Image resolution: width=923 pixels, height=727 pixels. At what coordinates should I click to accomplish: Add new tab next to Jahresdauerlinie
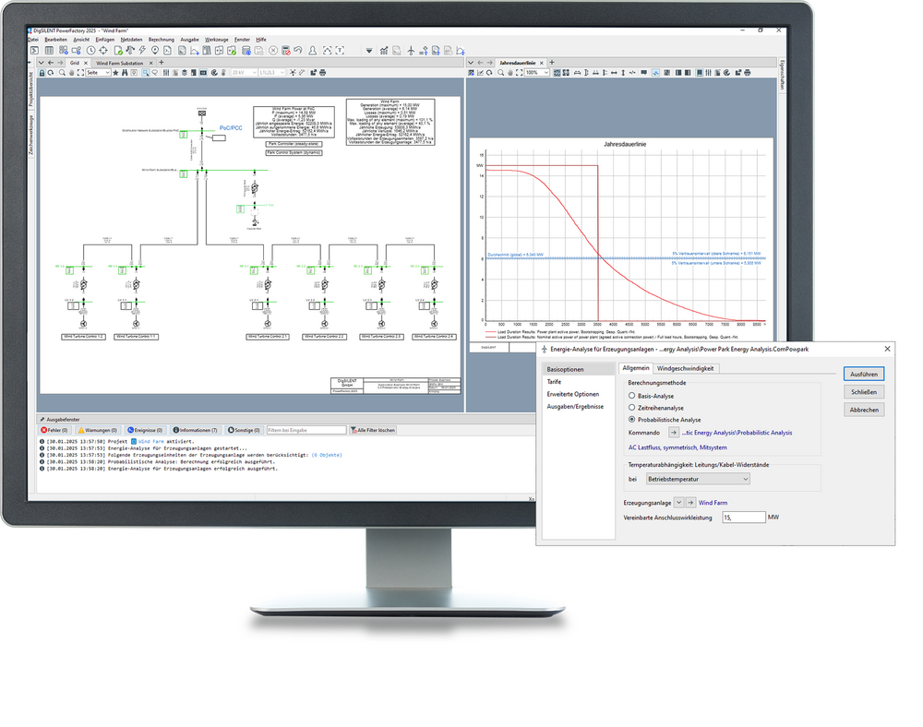pos(551,62)
